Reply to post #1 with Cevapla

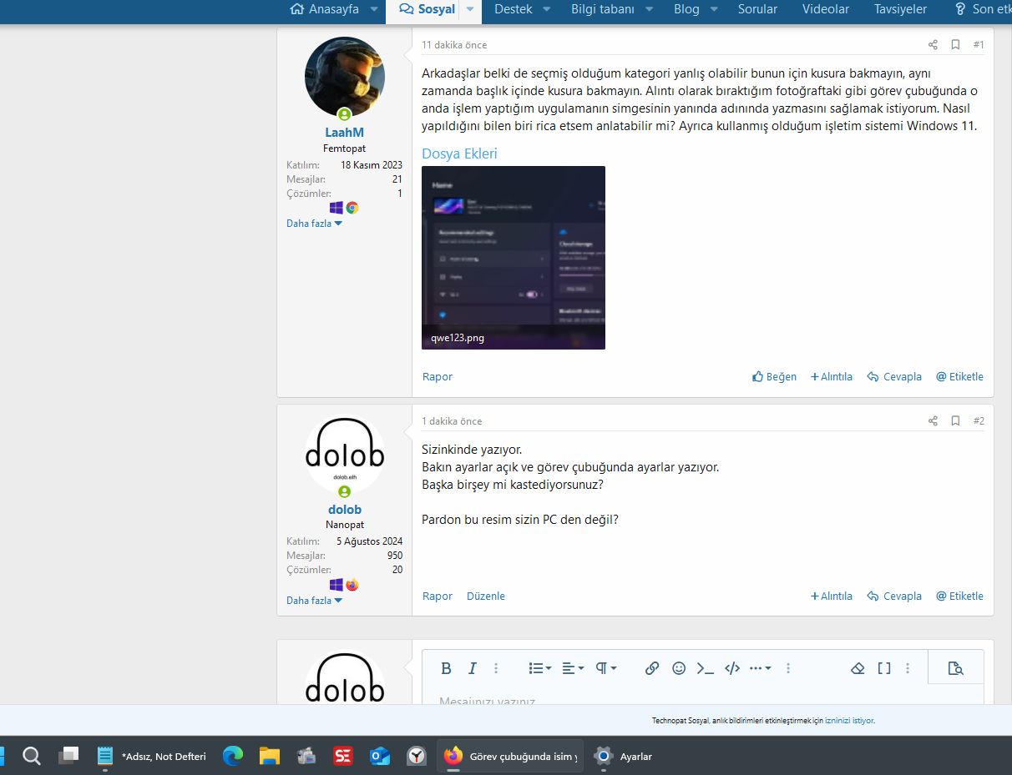coord(894,377)
